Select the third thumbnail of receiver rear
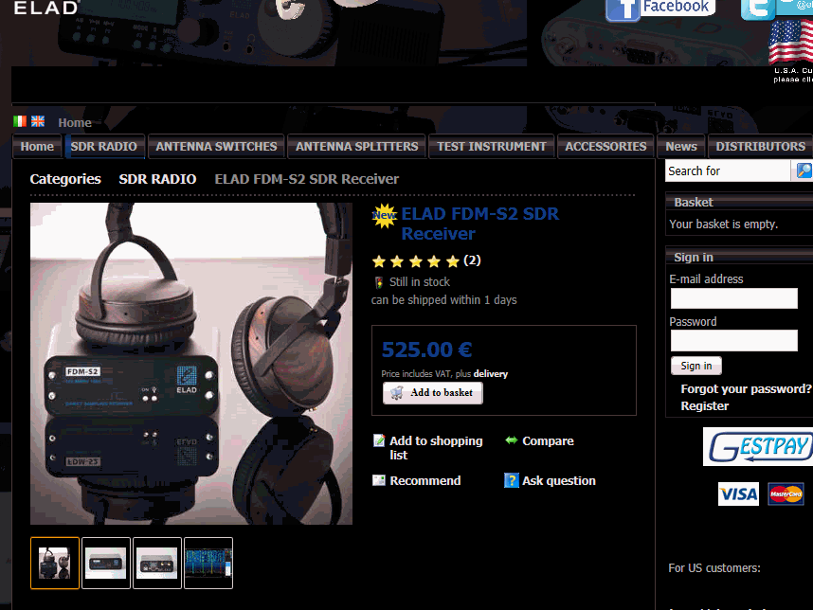813x610 pixels. 157,563
